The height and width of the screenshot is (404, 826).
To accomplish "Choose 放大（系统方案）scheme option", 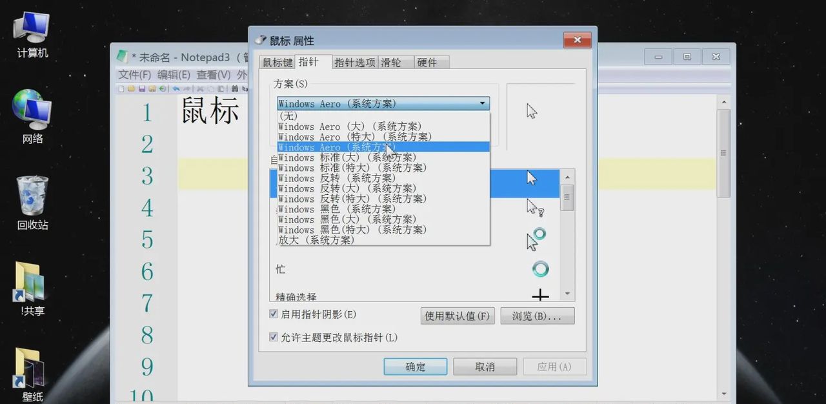I will [316, 239].
